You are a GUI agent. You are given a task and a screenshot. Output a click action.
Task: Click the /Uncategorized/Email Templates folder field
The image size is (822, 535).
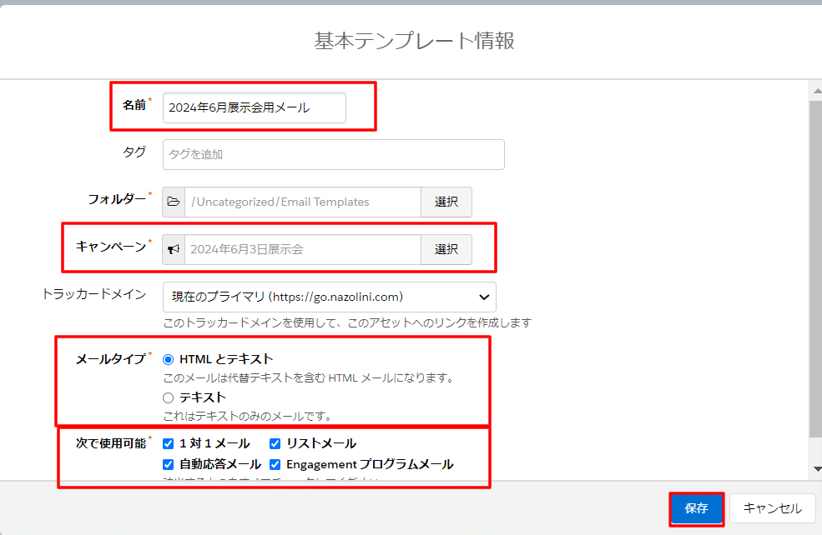[303, 202]
